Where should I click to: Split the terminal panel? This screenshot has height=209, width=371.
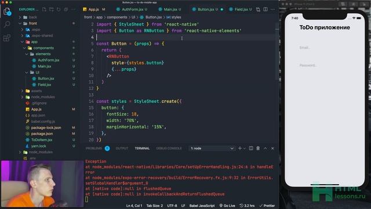pos(251,149)
